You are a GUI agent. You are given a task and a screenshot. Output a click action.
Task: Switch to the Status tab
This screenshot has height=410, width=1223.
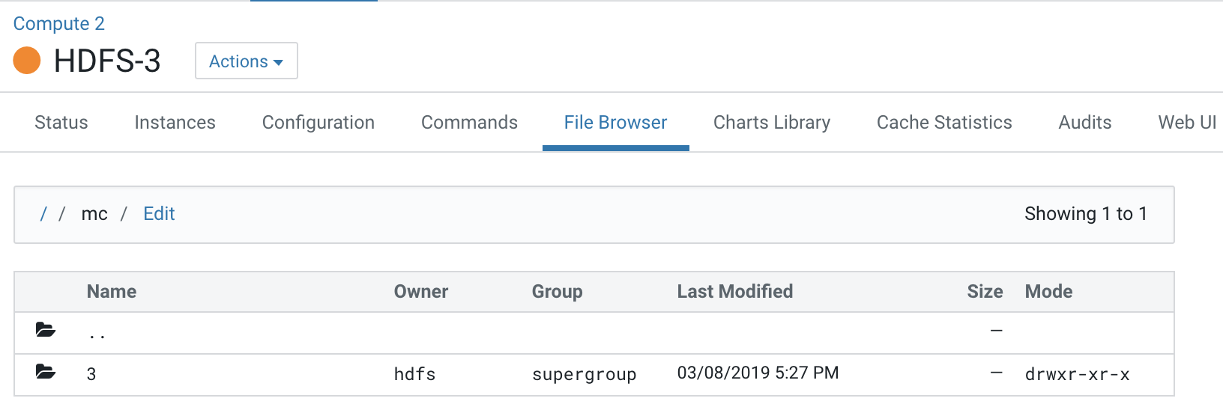pyautogui.click(x=61, y=122)
